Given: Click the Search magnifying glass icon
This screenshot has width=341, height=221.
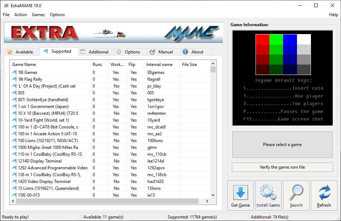Looking at the screenshot, I should [x=296, y=192].
